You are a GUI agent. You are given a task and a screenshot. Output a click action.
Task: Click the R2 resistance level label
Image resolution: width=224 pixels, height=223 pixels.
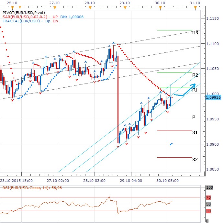[x=195, y=75]
